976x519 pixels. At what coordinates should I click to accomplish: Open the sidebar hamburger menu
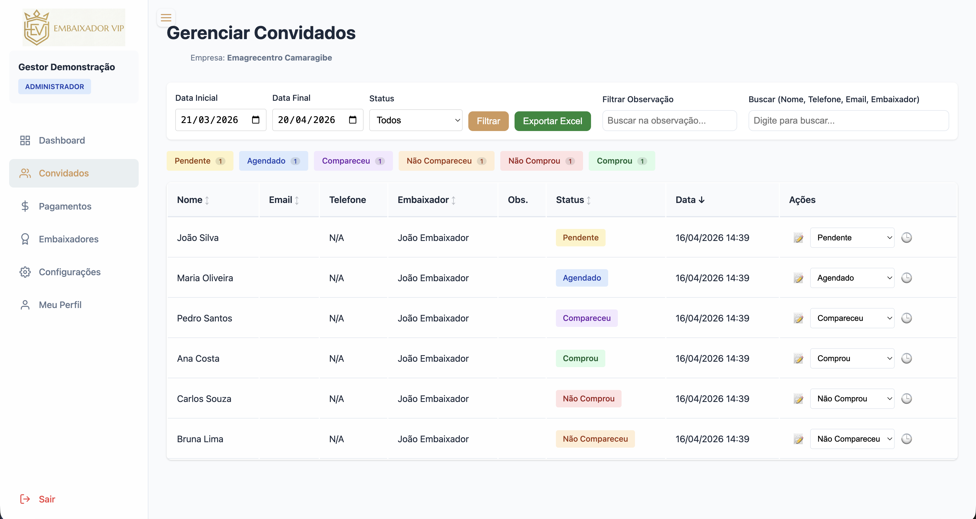tap(166, 17)
